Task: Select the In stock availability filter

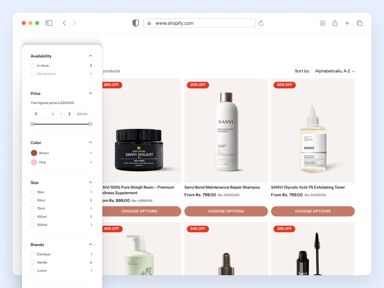Action: tap(32, 65)
